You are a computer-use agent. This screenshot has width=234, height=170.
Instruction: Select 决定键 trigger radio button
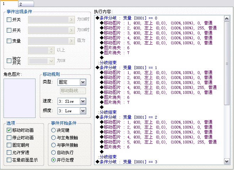(x=53, y=130)
